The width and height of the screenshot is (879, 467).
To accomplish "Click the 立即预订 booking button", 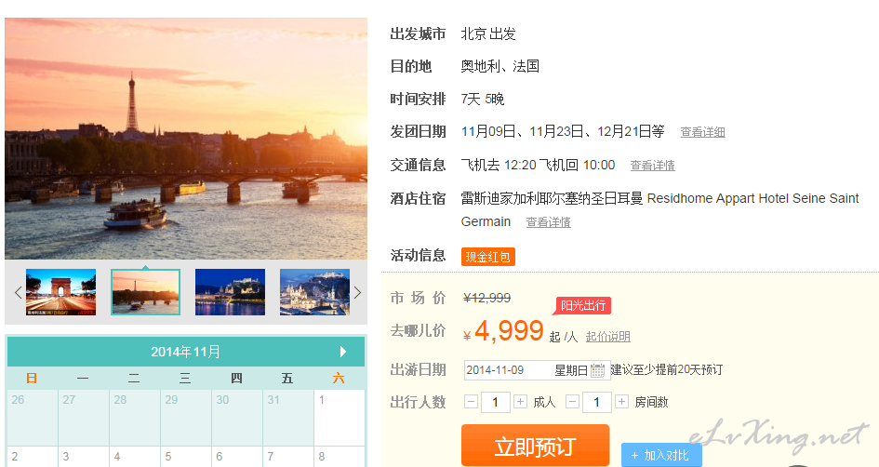I will [535, 446].
